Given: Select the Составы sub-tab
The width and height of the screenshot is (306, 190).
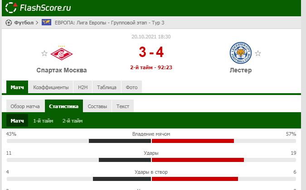Looking at the screenshot, I should pyautogui.click(x=97, y=106).
